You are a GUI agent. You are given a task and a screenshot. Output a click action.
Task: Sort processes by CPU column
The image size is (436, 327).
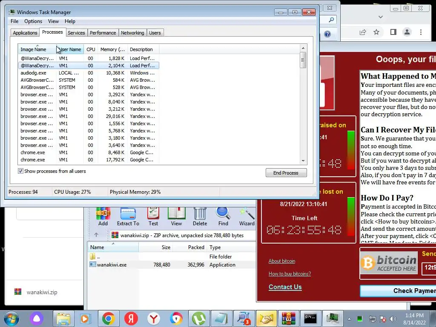[91, 49]
